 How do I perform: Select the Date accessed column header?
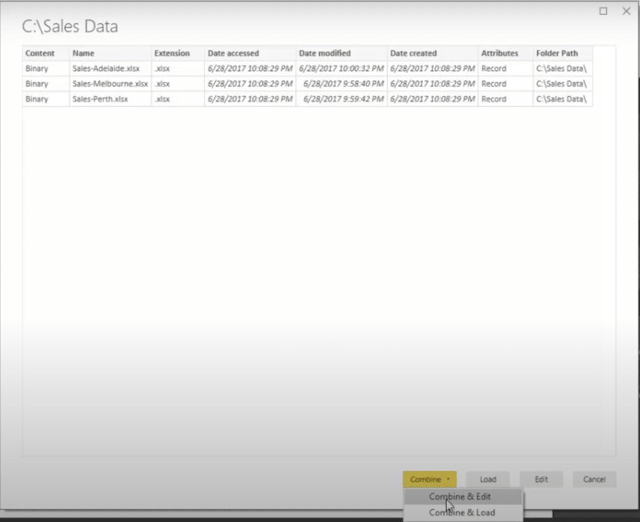coord(250,54)
